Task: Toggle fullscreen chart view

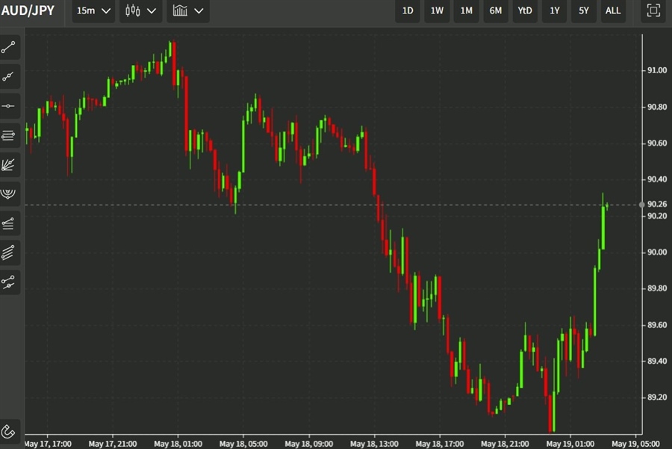Action: coord(653,10)
